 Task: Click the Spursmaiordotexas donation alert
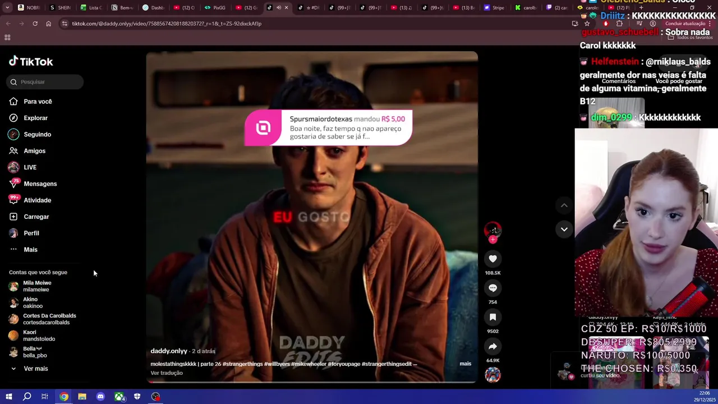(329, 128)
